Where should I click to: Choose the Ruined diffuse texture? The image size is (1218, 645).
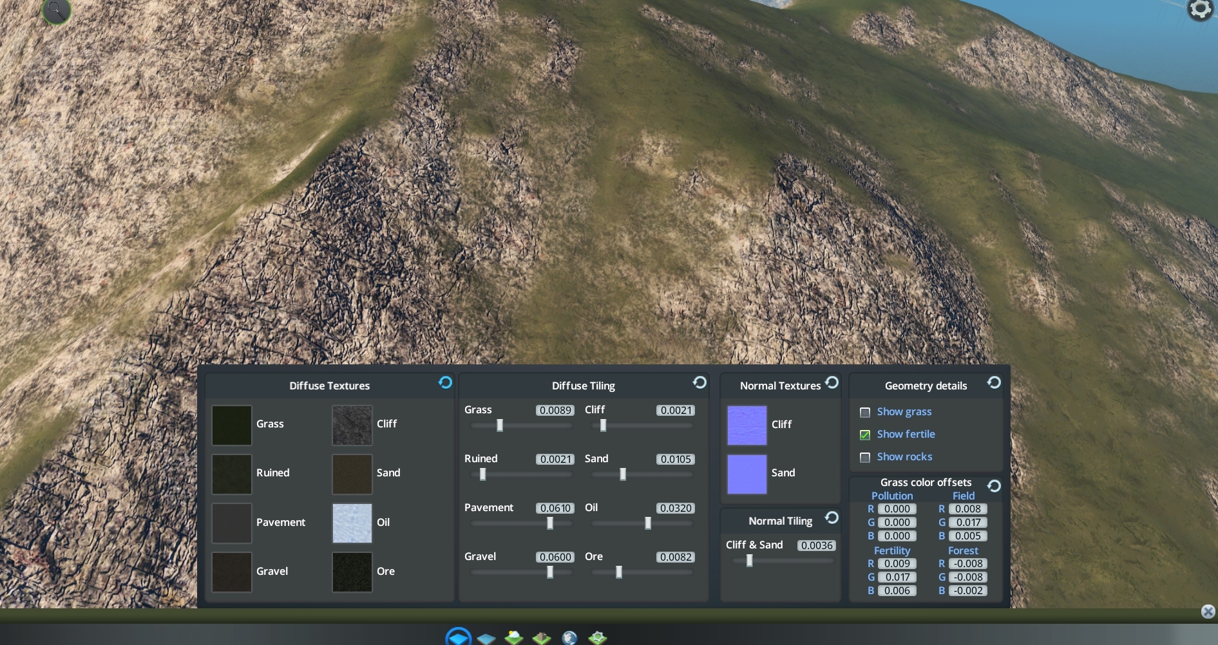pos(232,474)
